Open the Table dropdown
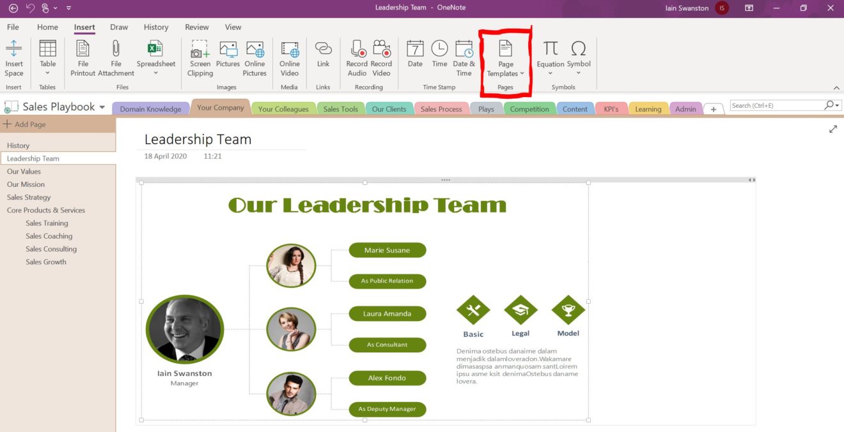The image size is (844, 432). (x=48, y=73)
